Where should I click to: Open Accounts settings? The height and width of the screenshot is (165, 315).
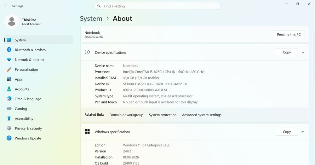pos(38,89)
